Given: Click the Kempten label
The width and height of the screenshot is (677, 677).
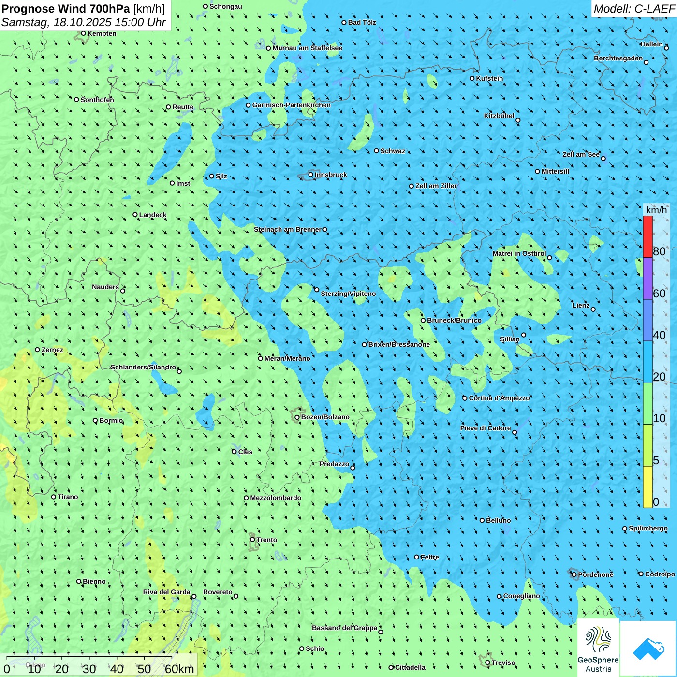Looking at the screenshot, I should (x=102, y=33).
